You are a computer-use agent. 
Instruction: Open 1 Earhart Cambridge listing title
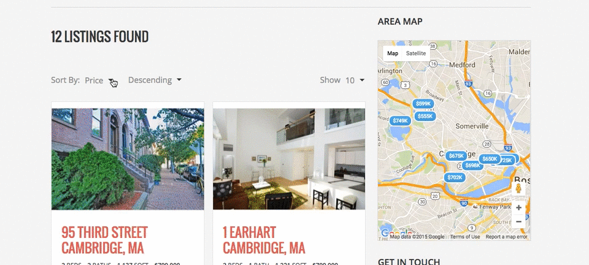coord(264,240)
